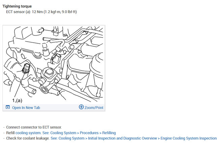This screenshot has height=146, width=219.
Task: Click the word "Refill" in the second step
Action: pyautogui.click(x=10, y=133)
